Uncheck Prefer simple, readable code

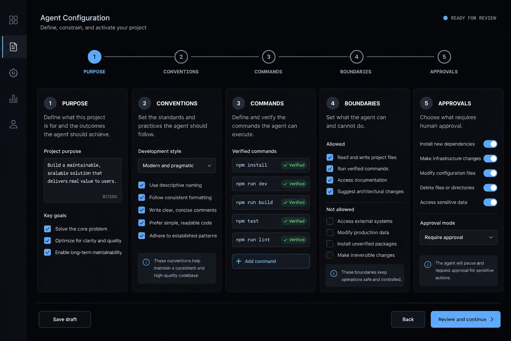(142, 223)
